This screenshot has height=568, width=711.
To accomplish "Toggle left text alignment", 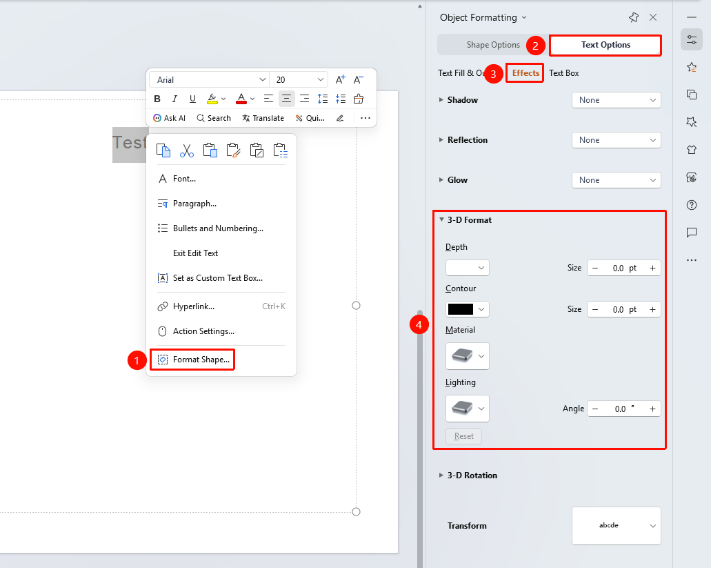I will click(x=268, y=99).
